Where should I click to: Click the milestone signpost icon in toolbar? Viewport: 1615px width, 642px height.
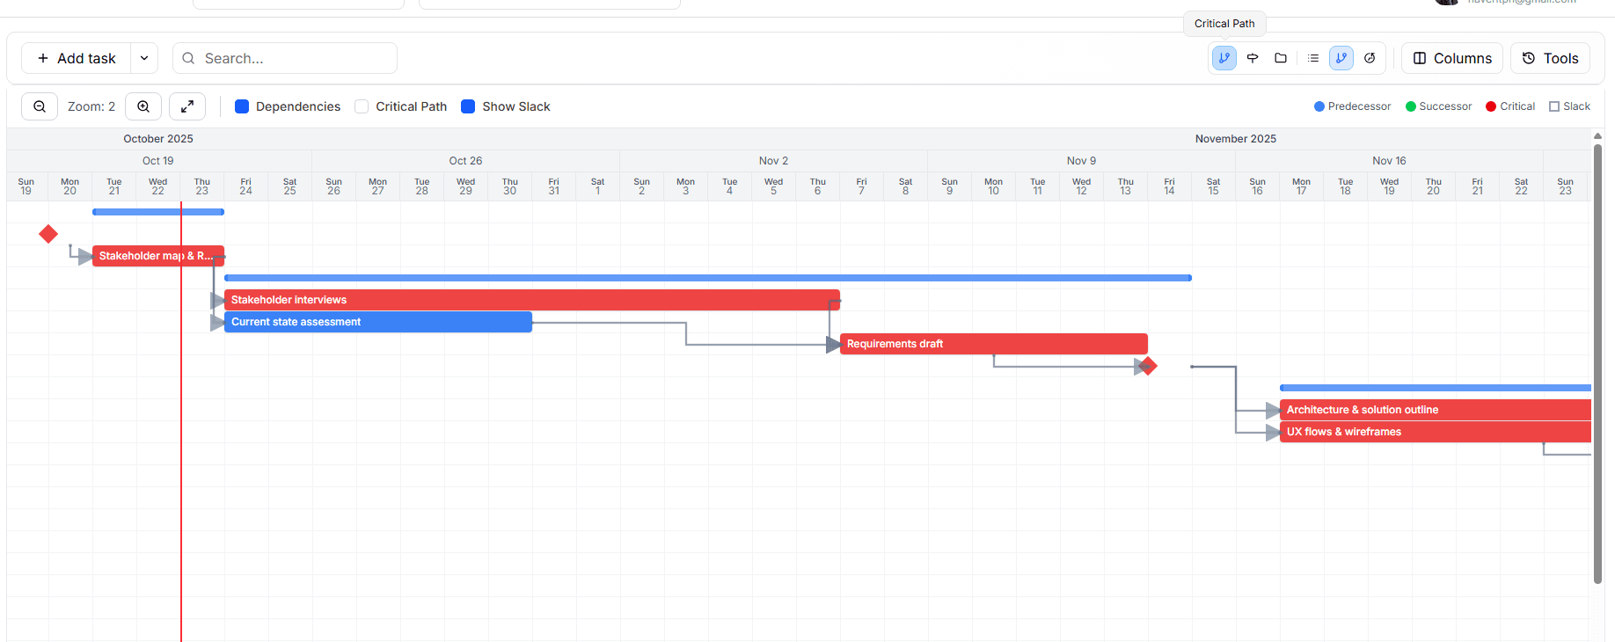(1253, 58)
